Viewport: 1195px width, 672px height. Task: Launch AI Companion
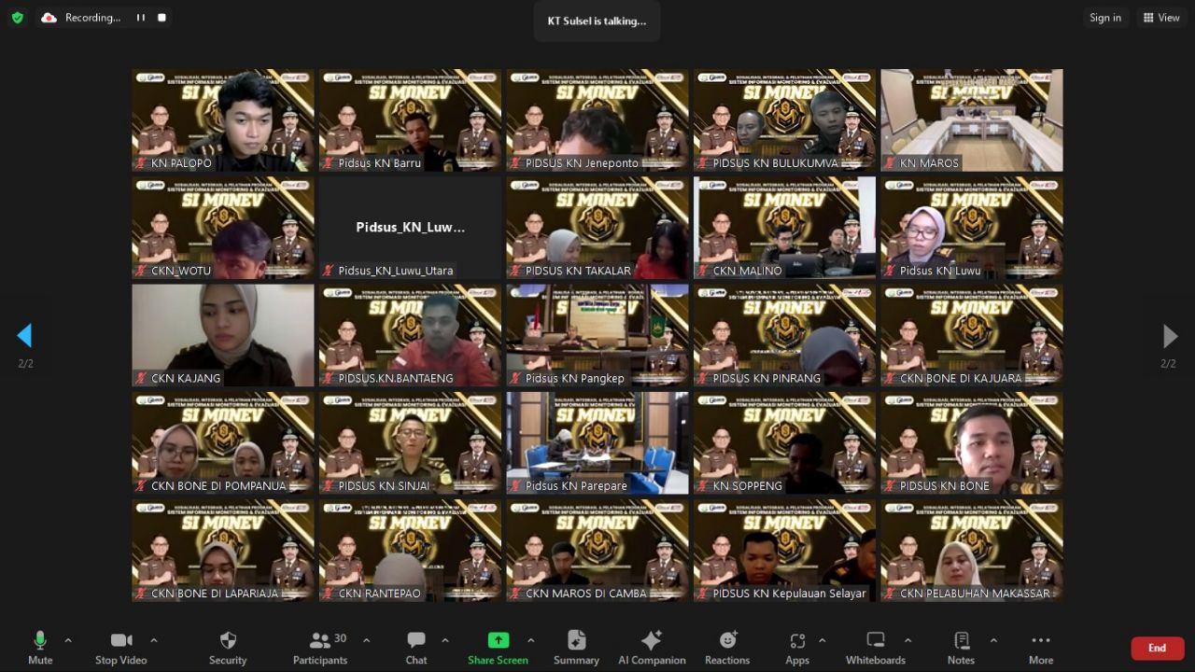[652, 648]
